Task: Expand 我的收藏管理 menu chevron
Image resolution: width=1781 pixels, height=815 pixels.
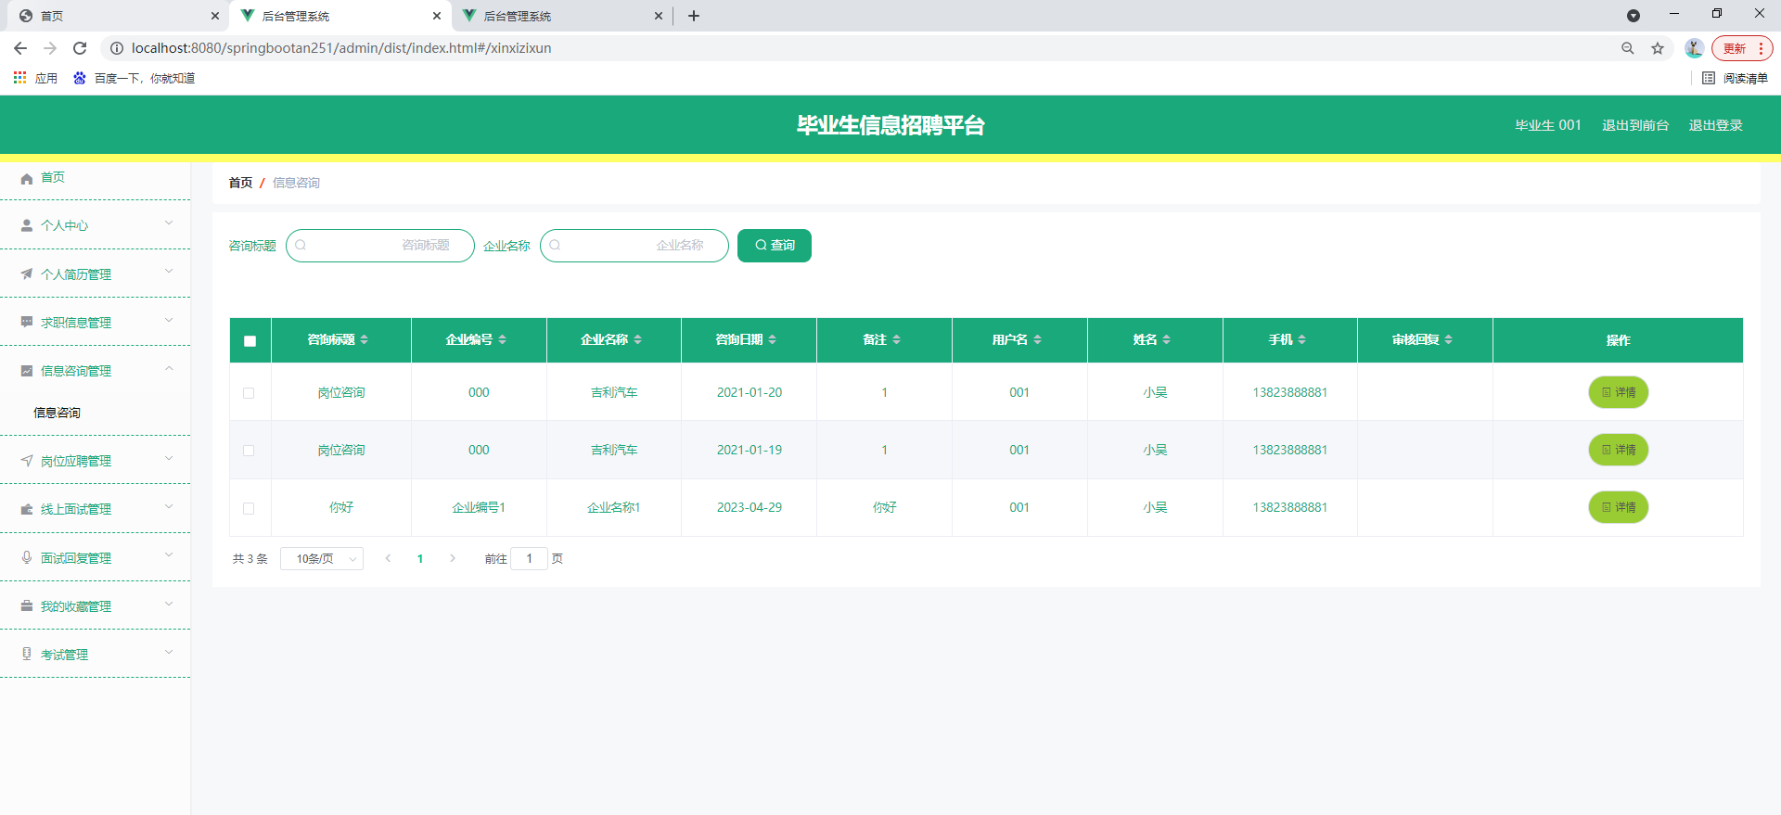Action: [x=169, y=605]
